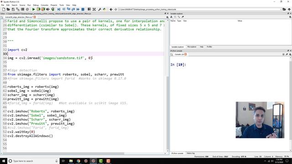
Task: Re-run last script icon
Action: click(x=53, y=9)
